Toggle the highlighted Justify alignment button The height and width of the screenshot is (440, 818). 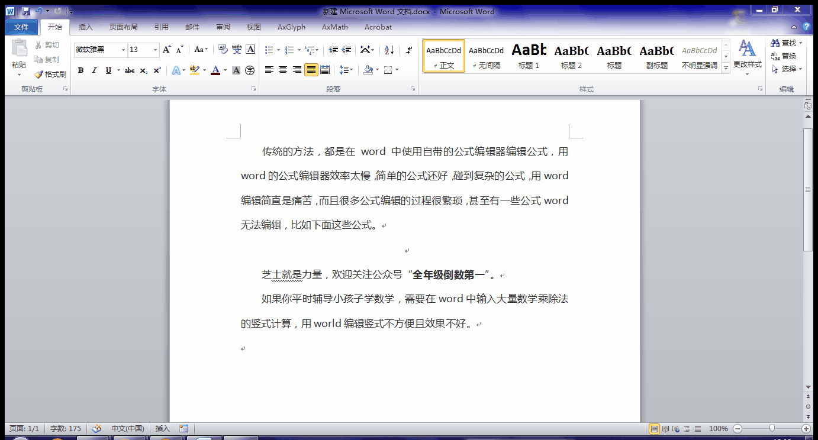[x=311, y=70]
